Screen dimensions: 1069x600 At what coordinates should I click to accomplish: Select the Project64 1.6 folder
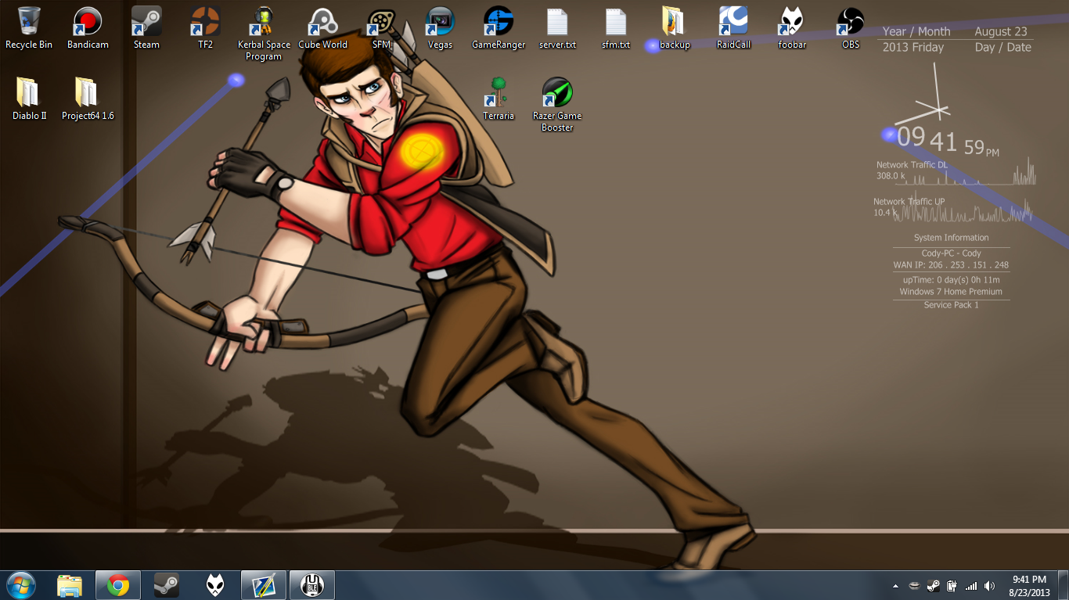[x=88, y=99]
